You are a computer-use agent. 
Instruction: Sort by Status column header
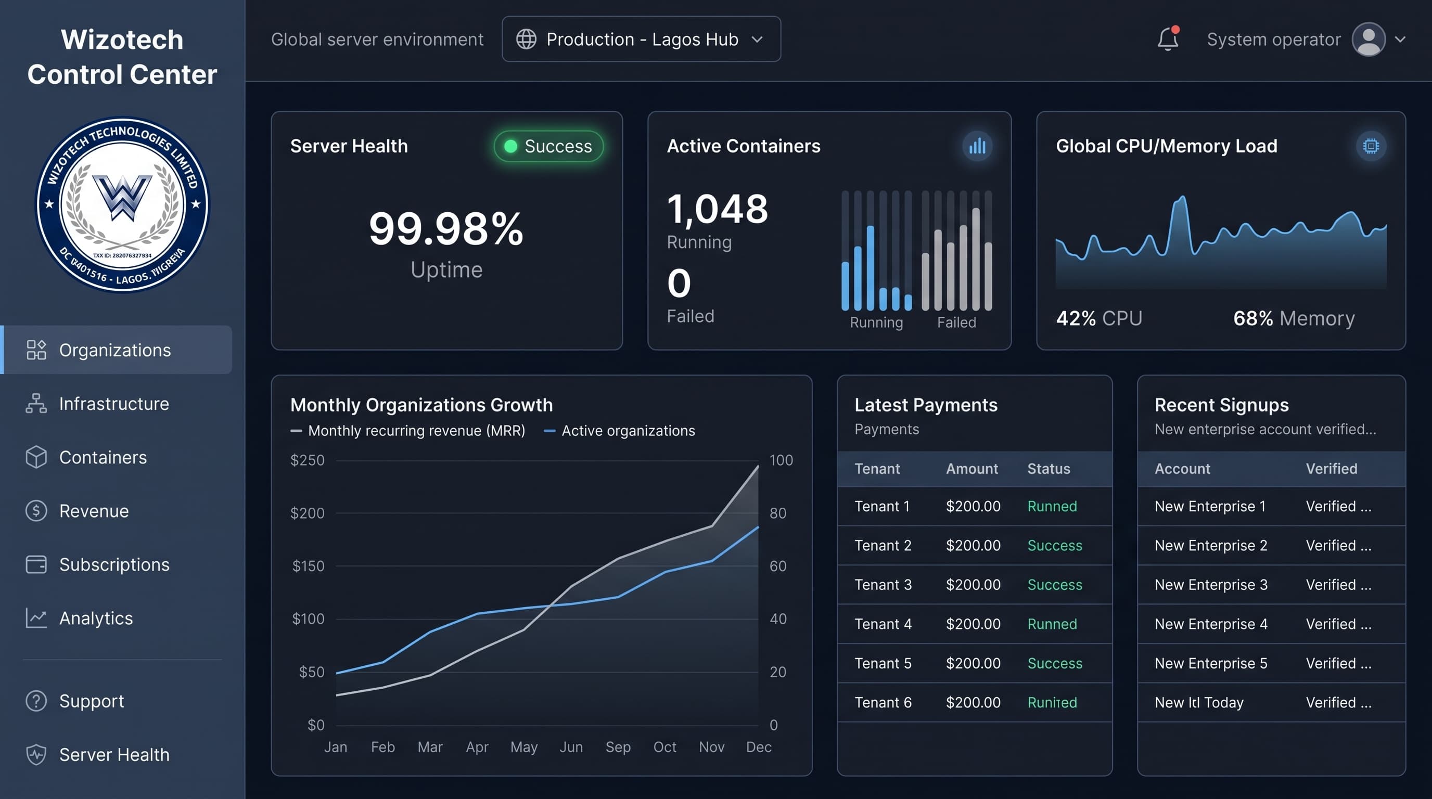click(1049, 468)
